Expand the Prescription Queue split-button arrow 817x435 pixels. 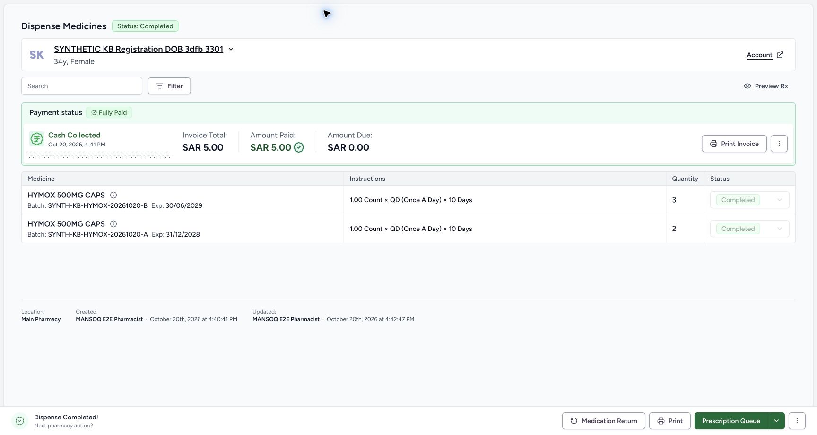776,421
